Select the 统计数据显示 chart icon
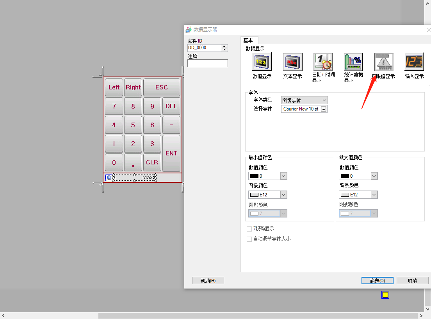Screen dimensions: 431x319 (x=353, y=62)
